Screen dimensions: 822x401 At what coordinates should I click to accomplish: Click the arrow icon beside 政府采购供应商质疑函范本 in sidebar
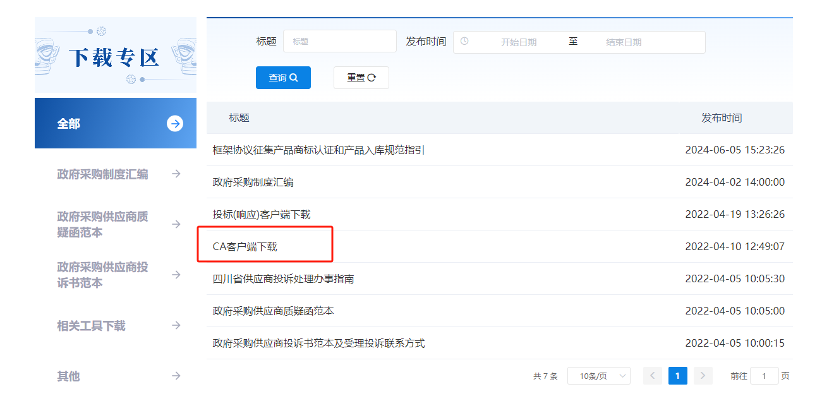176,224
